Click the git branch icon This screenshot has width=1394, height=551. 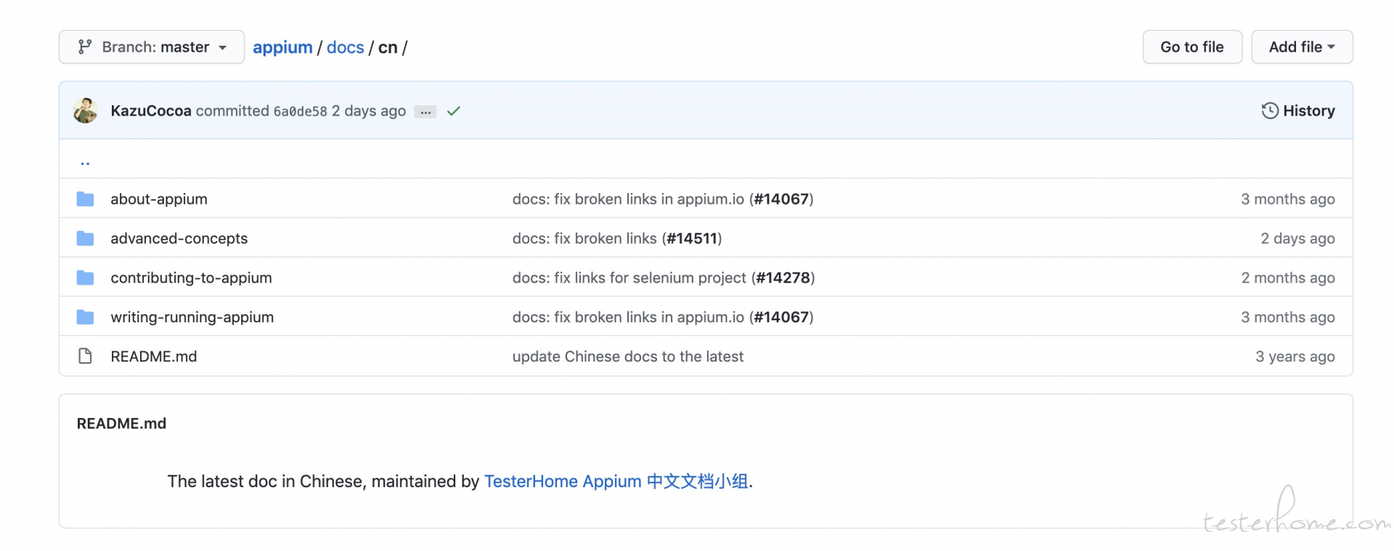point(85,47)
